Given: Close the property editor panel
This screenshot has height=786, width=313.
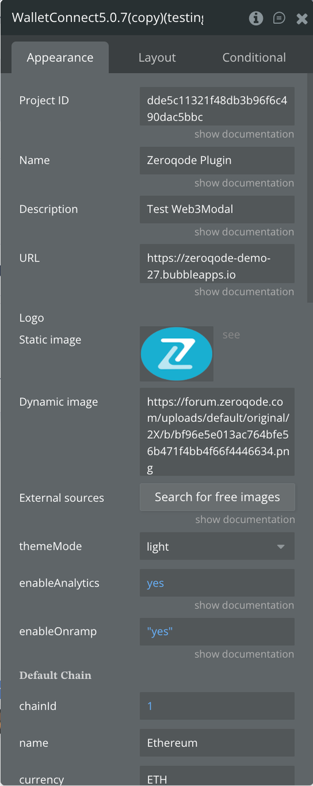Looking at the screenshot, I should pyautogui.click(x=301, y=19).
